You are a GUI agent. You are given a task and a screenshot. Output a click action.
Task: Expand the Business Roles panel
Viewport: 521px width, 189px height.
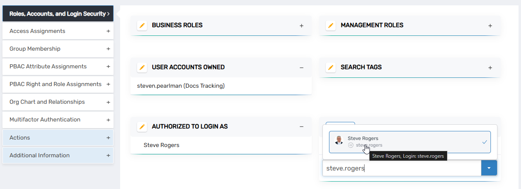pos(301,26)
